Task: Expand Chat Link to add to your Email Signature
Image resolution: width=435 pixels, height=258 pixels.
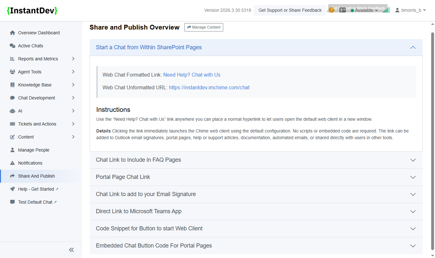Action: (256, 194)
